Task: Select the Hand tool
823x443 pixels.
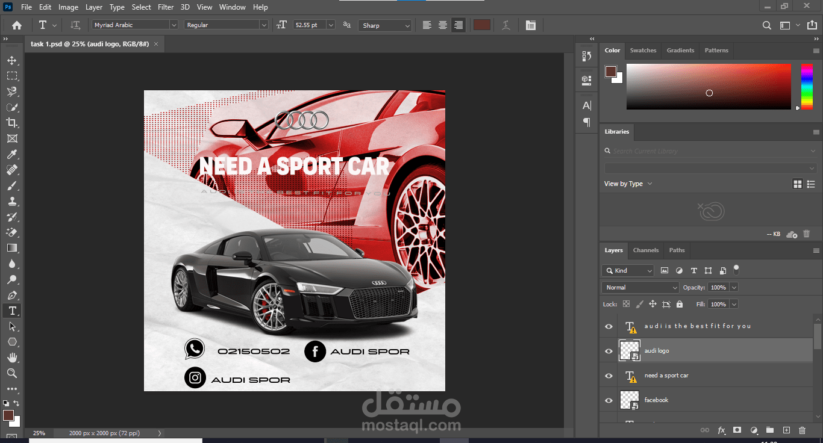Action: point(11,358)
